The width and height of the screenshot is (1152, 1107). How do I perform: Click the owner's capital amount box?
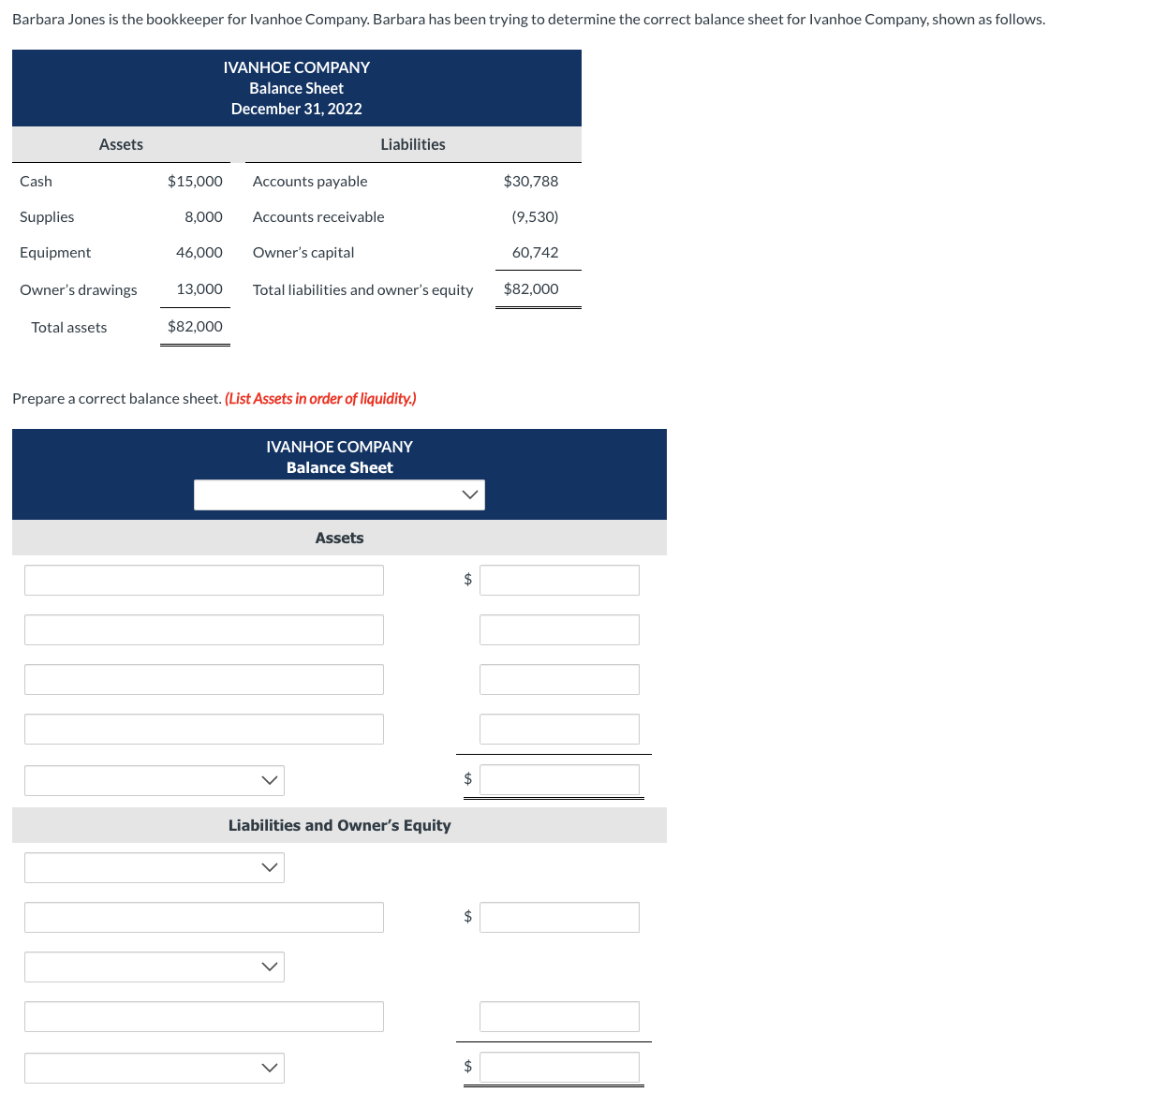[x=558, y=1016]
